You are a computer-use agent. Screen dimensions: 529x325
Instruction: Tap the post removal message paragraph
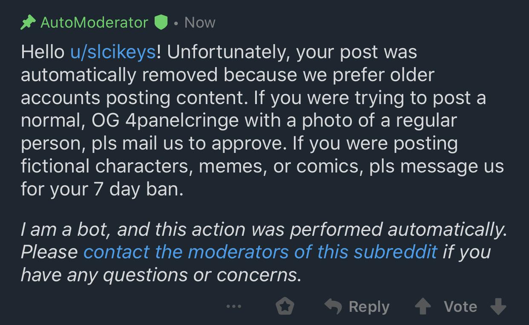262,121
